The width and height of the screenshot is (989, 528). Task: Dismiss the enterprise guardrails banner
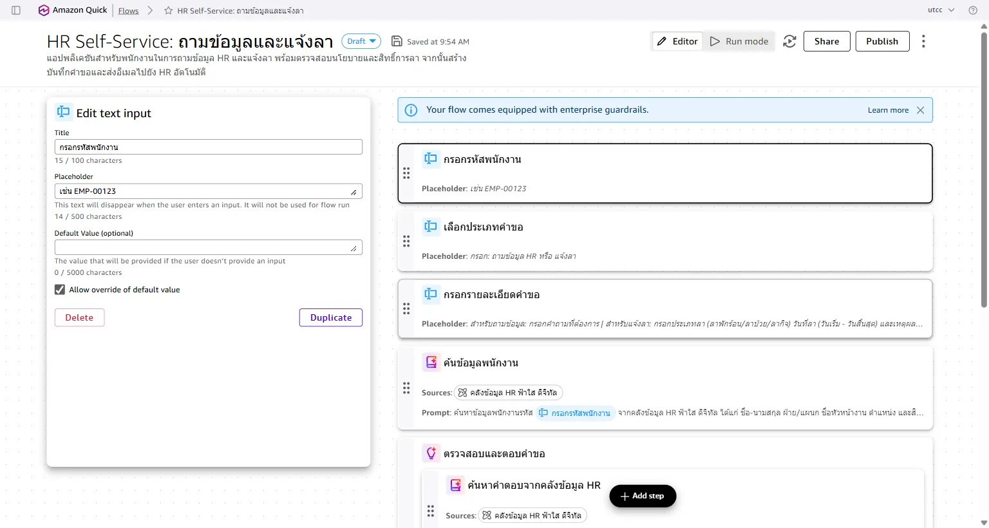[x=921, y=110]
